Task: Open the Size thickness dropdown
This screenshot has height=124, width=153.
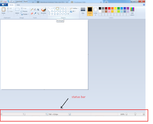Action: 83,11
